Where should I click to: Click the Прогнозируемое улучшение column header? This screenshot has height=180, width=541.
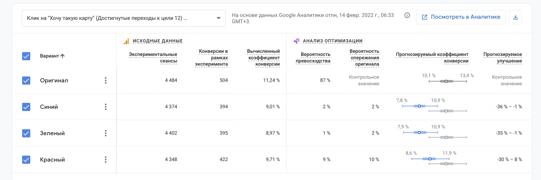(x=503, y=58)
